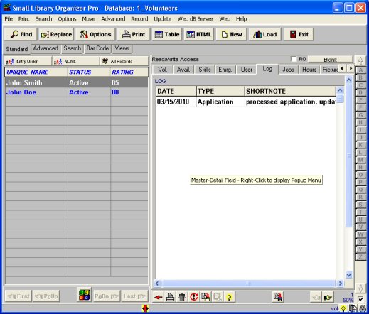Screen dimensions: 369x314
Task: Open the Jobs tab
Action: (288, 70)
